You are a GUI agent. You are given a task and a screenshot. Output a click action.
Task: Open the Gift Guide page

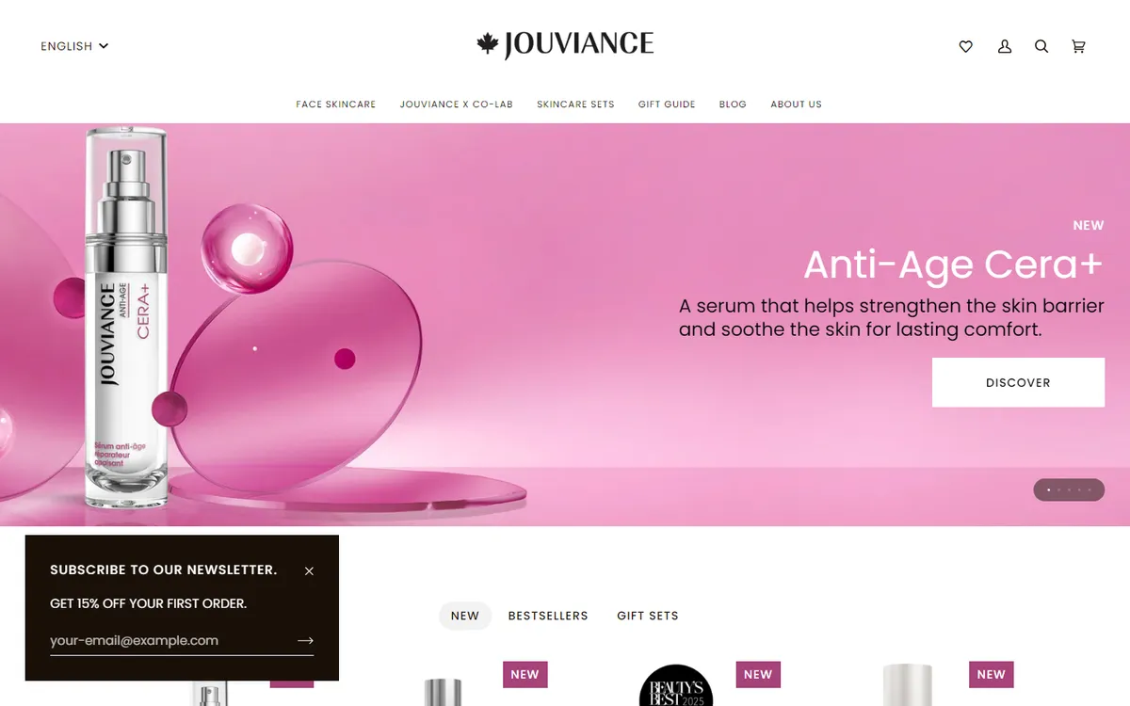pyautogui.click(x=667, y=104)
